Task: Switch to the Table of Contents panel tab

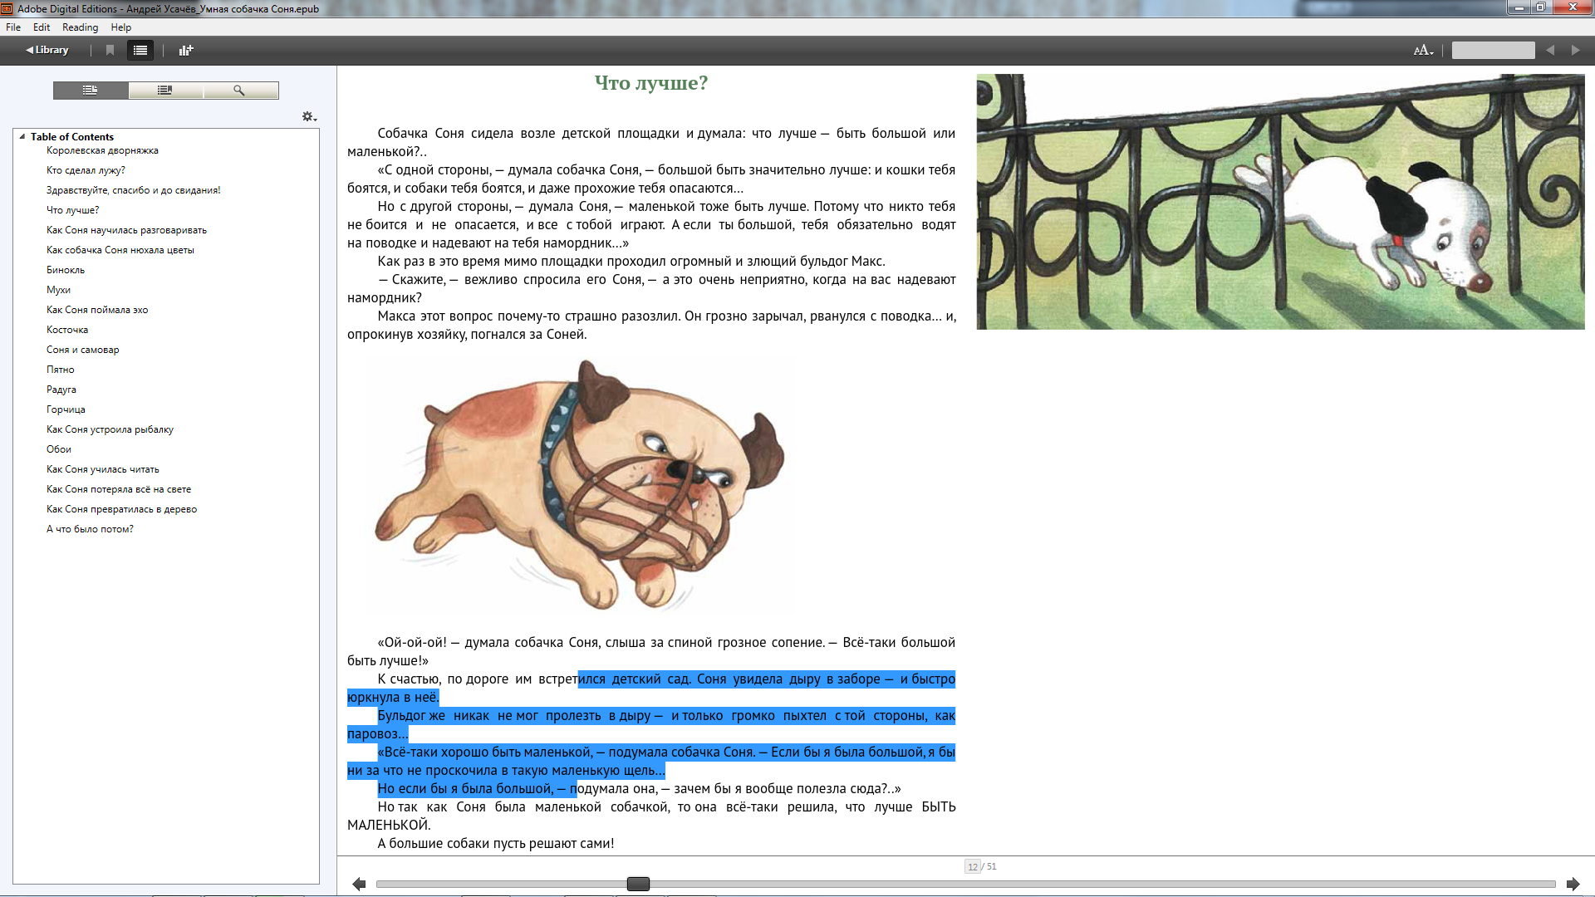Action: [91, 90]
